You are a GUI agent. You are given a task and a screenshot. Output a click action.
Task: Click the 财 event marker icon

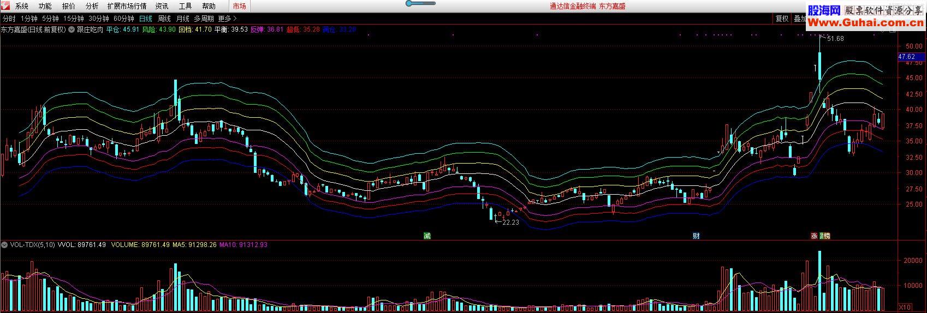tap(696, 236)
